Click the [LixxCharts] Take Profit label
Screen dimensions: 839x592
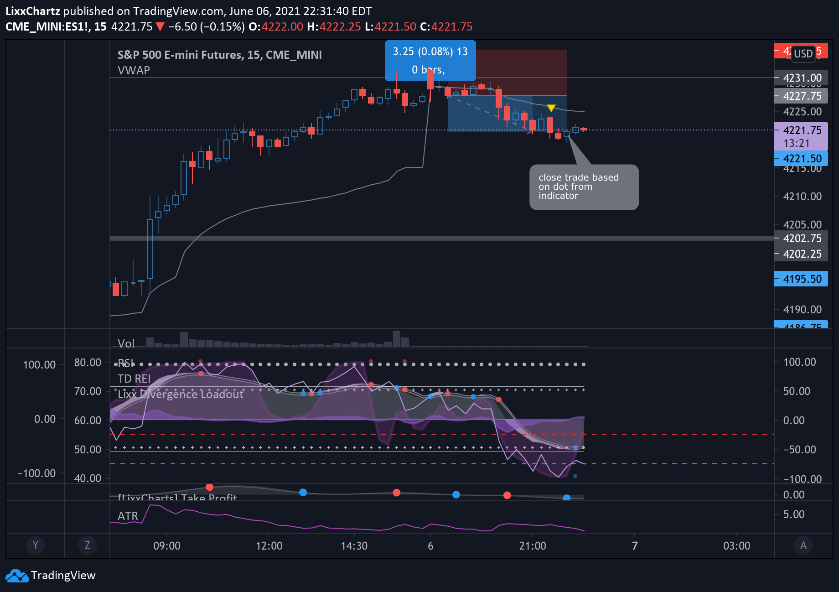(177, 498)
